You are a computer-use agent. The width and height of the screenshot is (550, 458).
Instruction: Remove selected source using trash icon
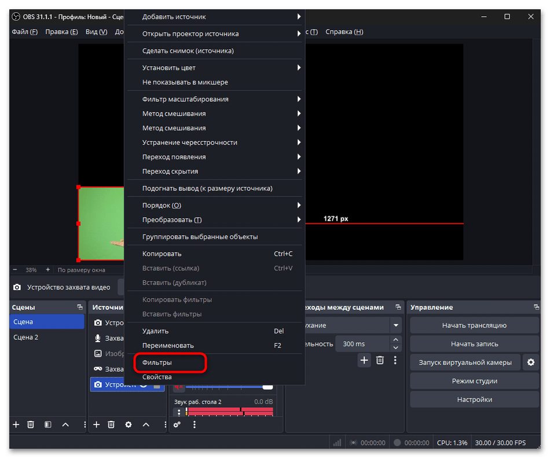pyautogui.click(x=112, y=424)
